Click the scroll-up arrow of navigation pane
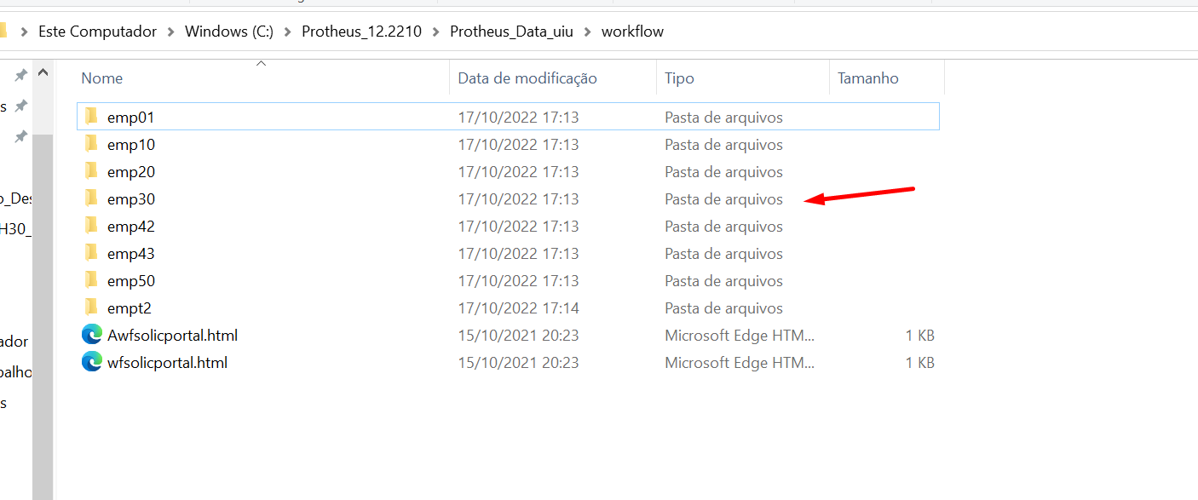Viewport: 1198px width, 500px height. click(43, 74)
